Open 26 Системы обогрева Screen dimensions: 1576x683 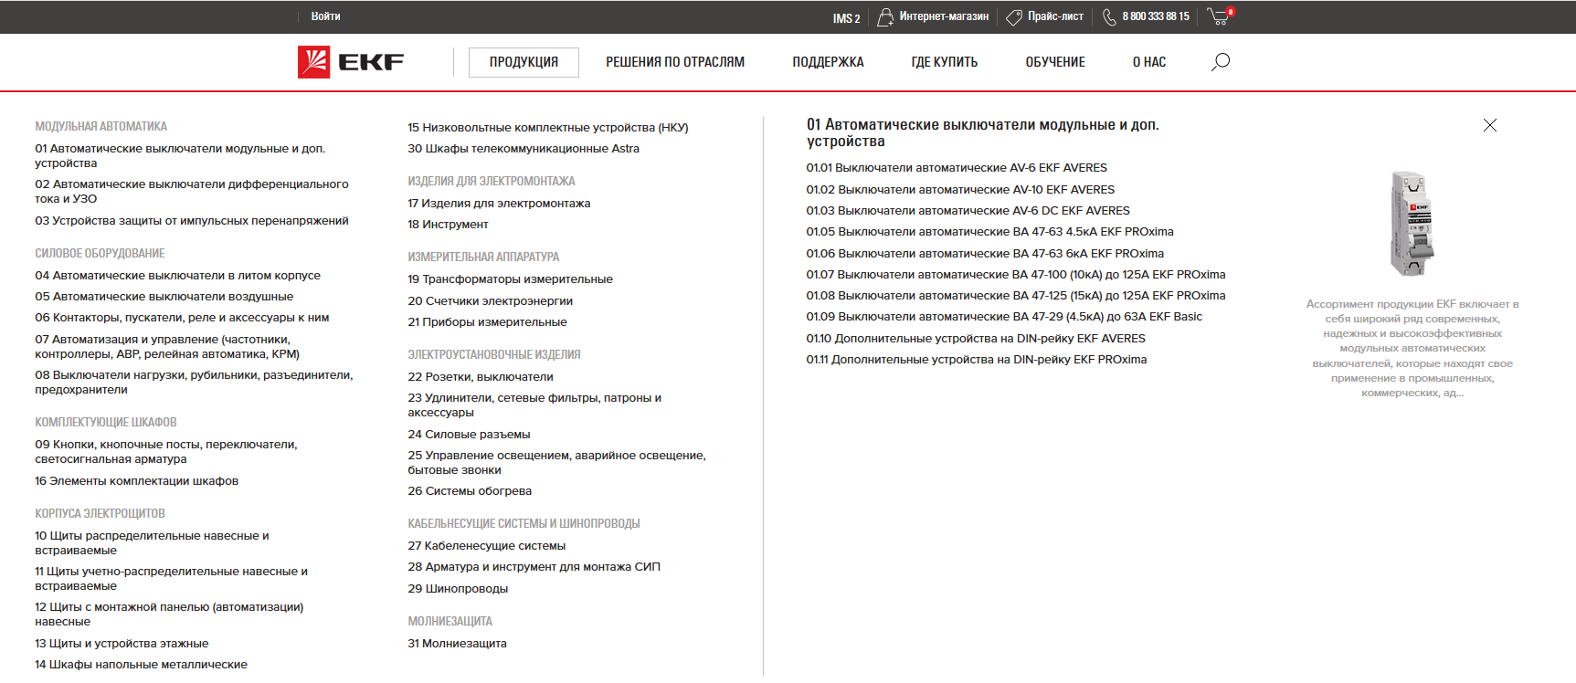[x=470, y=491]
